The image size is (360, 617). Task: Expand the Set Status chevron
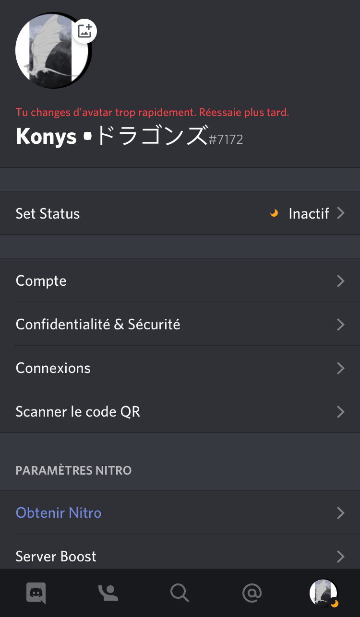[340, 213]
